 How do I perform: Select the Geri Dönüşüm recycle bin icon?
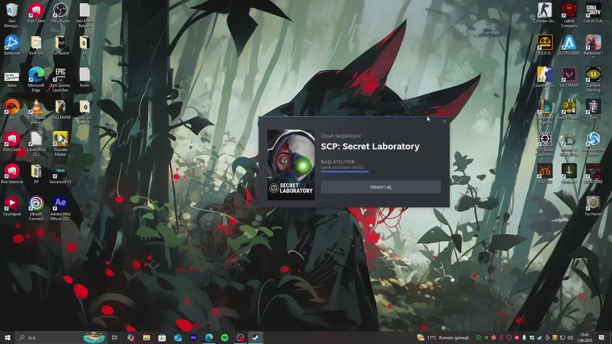pyautogui.click(x=11, y=15)
